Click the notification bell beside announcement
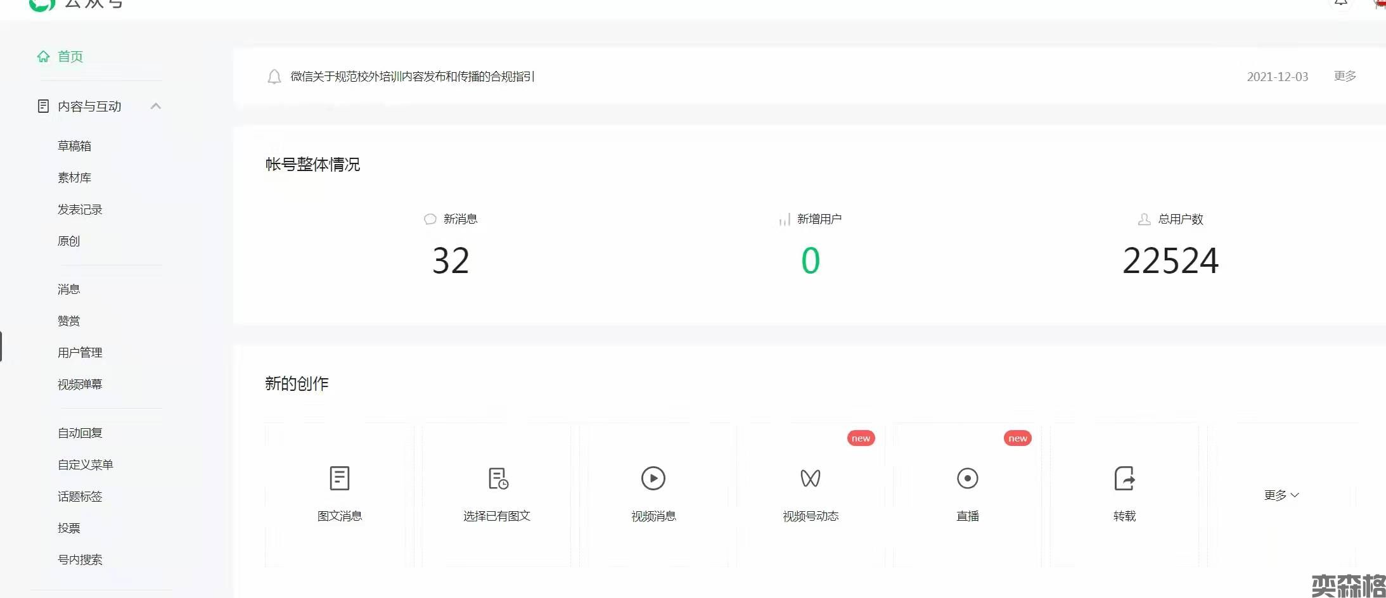Screen dimensions: 1386x598 tap(274, 77)
